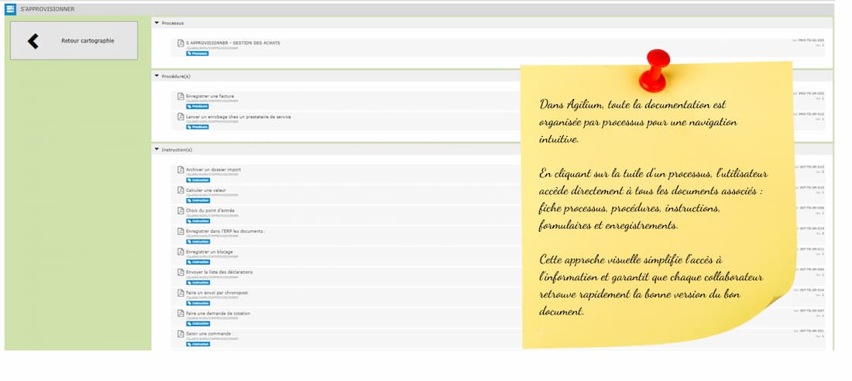The width and height of the screenshot is (852, 381).
Task: Click the Processus tag under Gestion des achats
Action: click(198, 53)
